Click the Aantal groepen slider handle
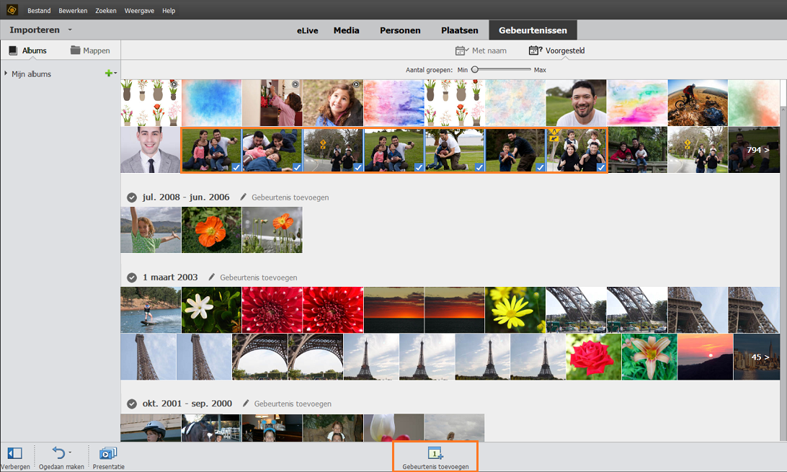The image size is (787, 472). 474,69
